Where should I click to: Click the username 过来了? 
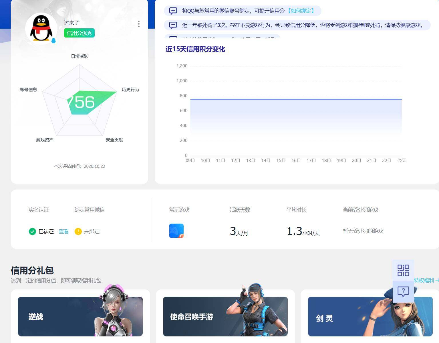pos(71,23)
